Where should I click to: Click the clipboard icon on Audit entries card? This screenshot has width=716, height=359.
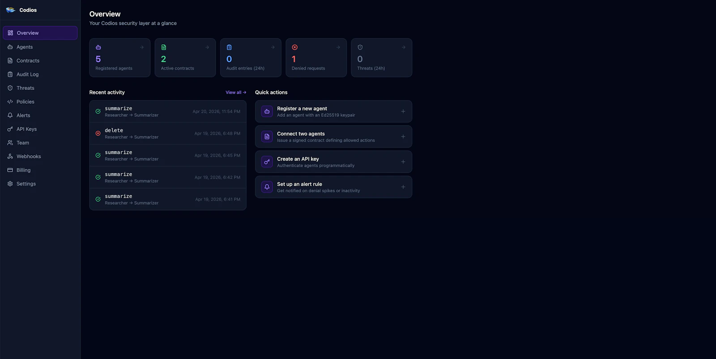click(229, 47)
